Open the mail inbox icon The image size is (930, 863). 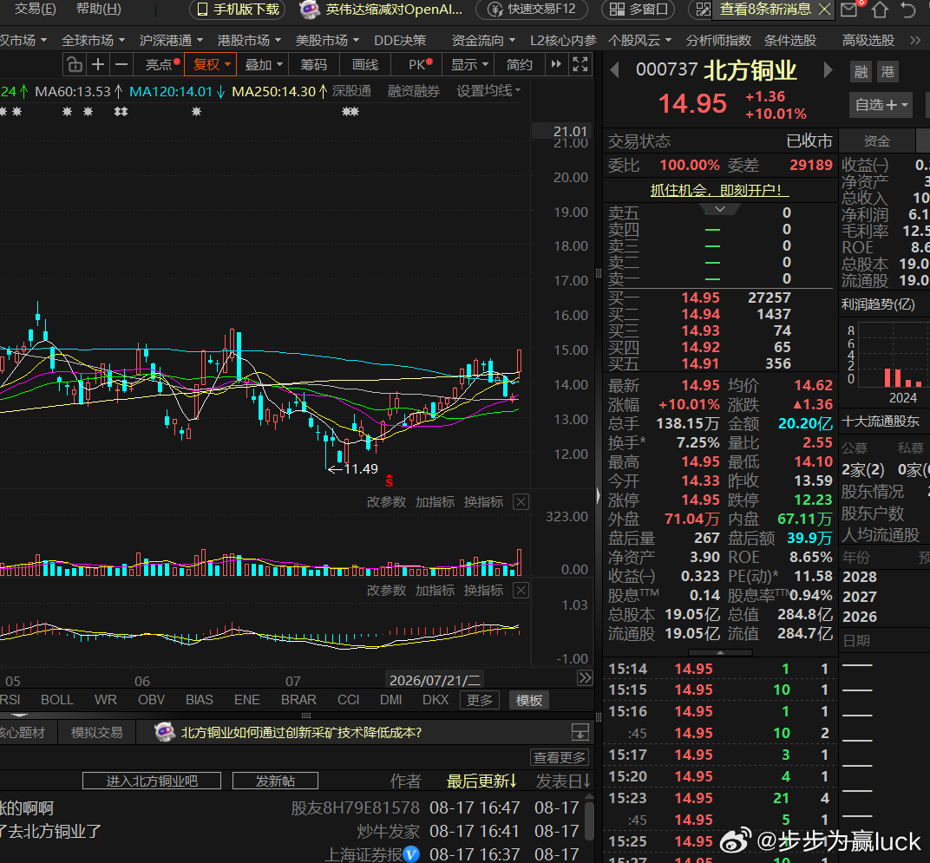click(848, 9)
